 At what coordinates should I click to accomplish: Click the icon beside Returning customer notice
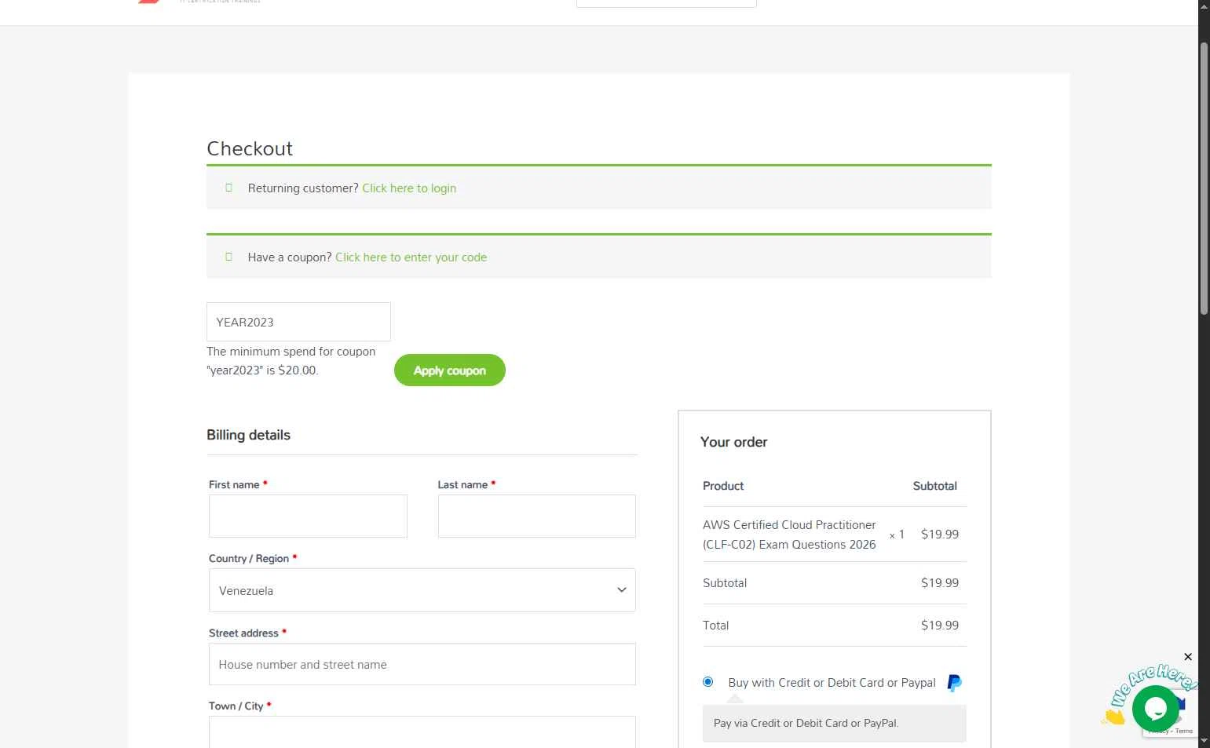coord(229,188)
